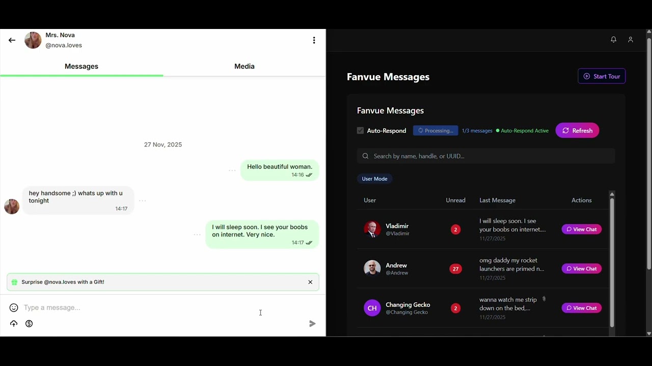Open View Chat for Andrew
Screen dimensions: 652x366
(582, 268)
